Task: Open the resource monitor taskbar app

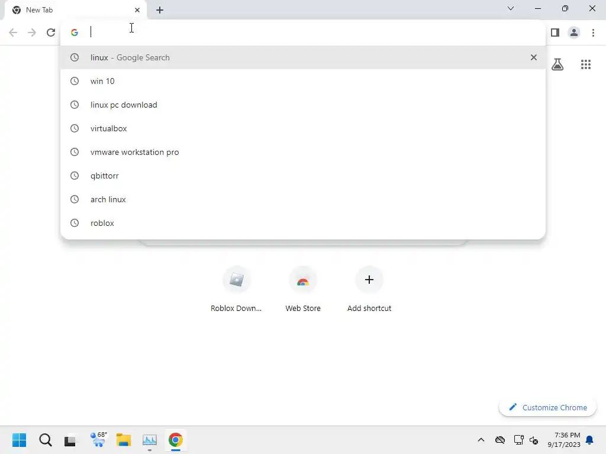Action: click(150, 440)
